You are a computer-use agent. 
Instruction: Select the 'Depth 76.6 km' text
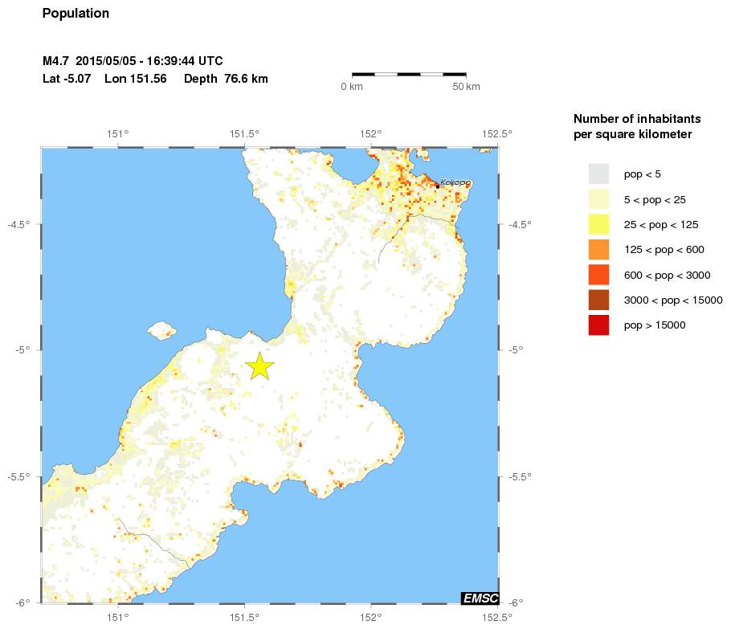tap(226, 79)
